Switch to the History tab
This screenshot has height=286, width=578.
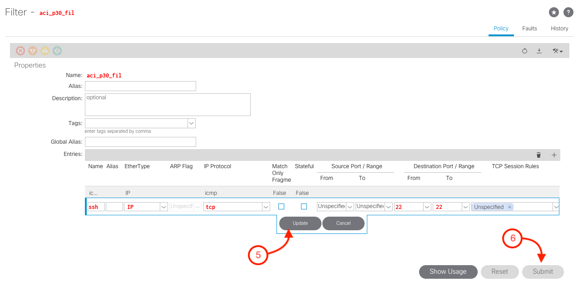coord(559,29)
